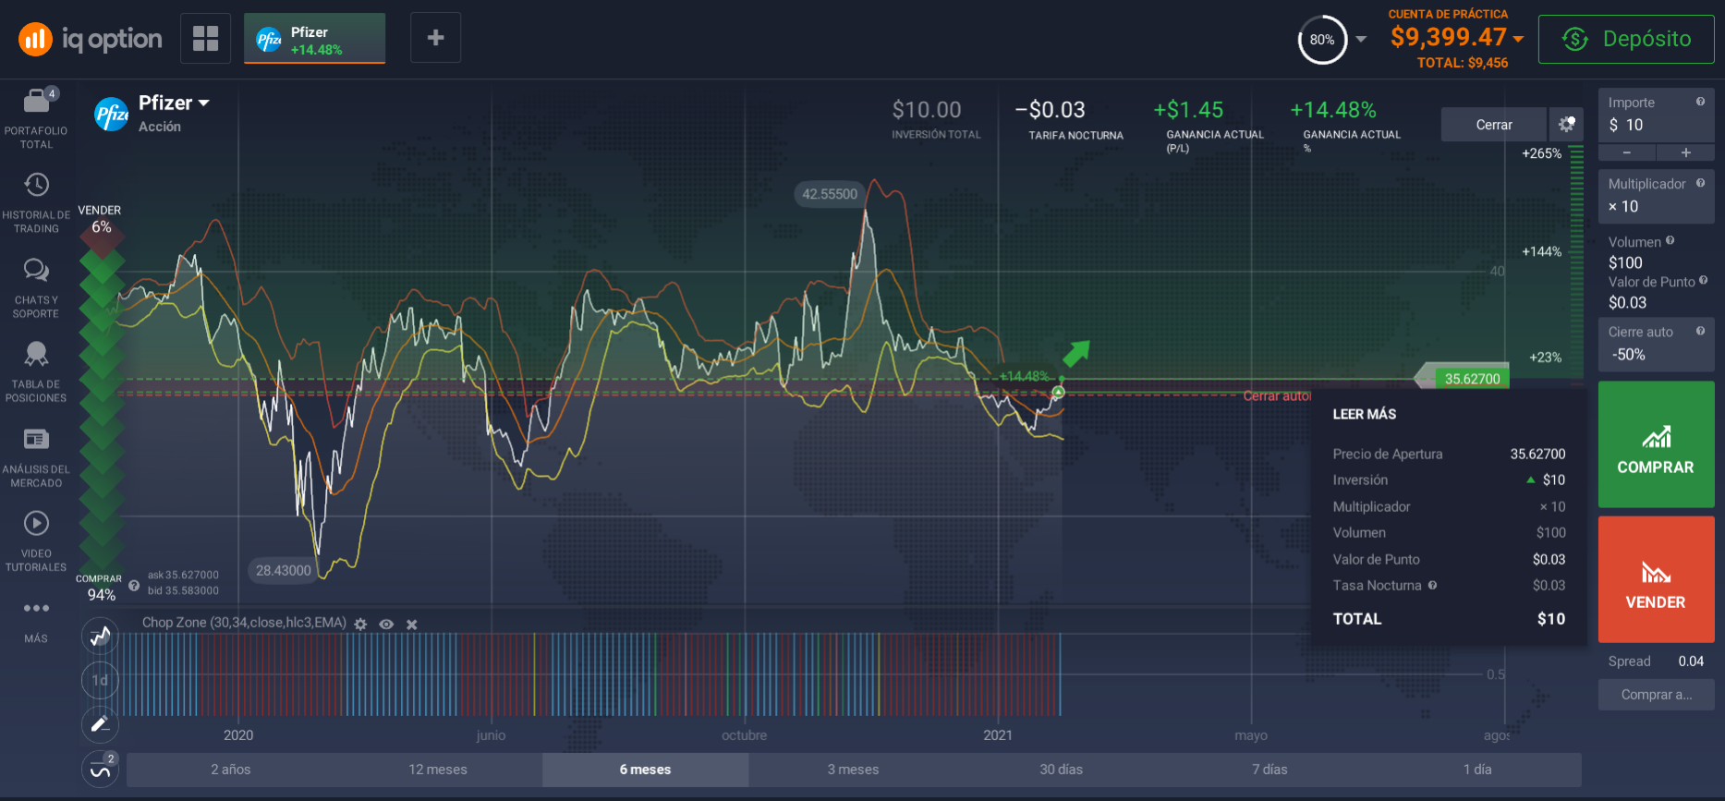Image resolution: width=1725 pixels, height=801 pixels.
Task: Click the +14.48% Ganancia Actual value
Action: coord(1333,110)
